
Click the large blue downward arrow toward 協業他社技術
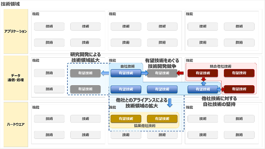170,102
